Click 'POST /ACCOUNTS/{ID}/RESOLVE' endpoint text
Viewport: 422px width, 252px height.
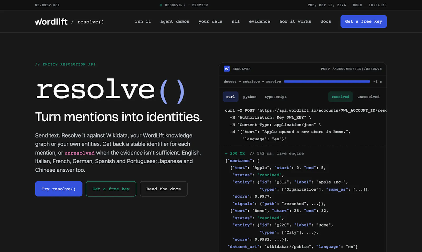[x=351, y=69]
